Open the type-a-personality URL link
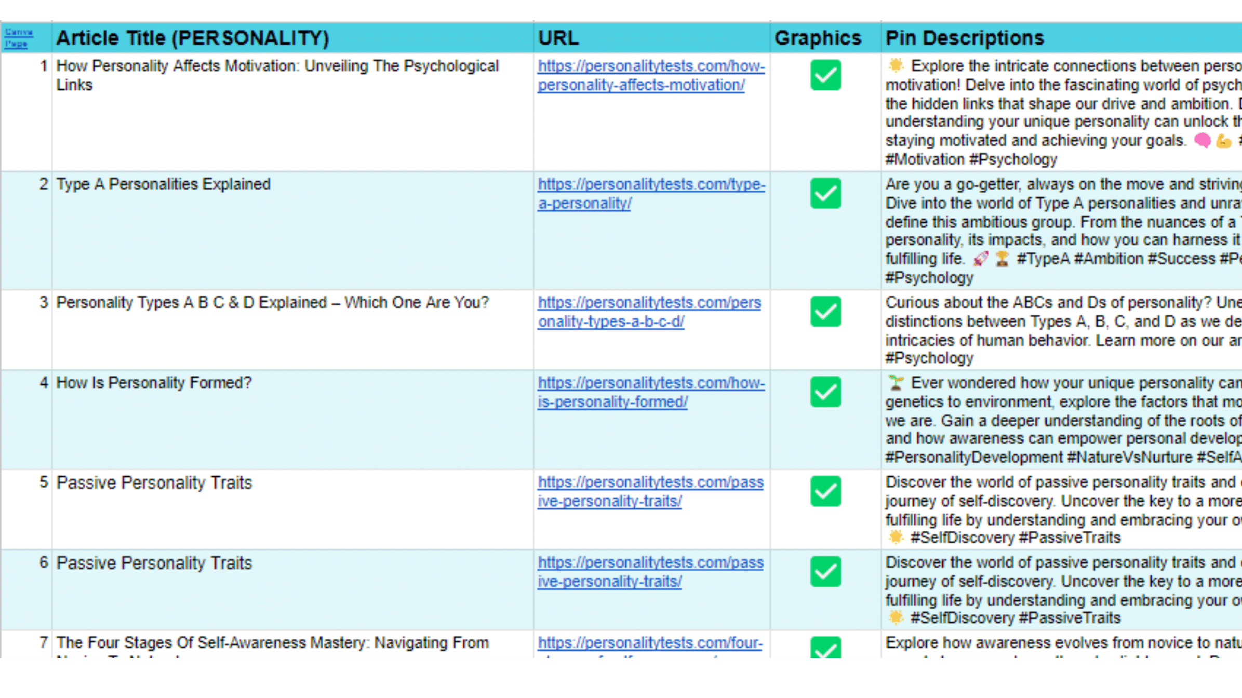 [x=650, y=184]
